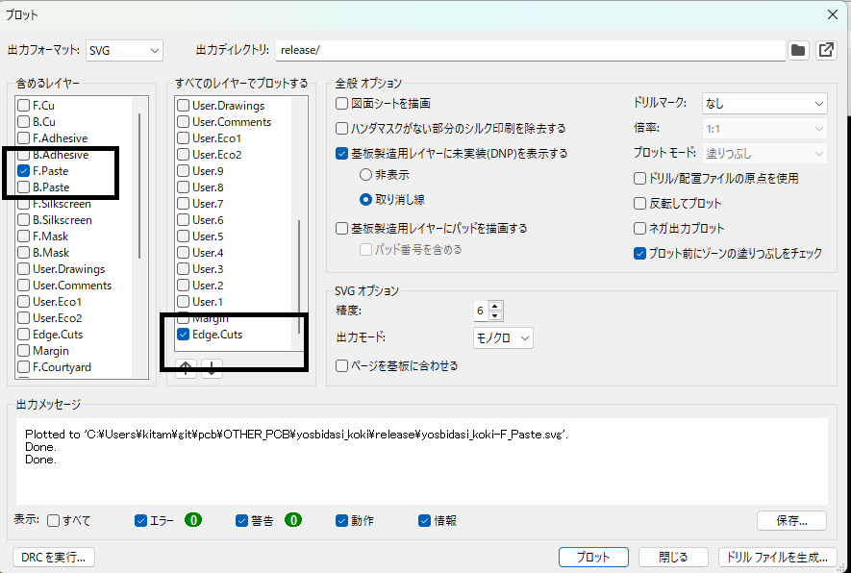Open the 出力フォーマット SVG dropdown
Viewport: 851px width, 573px height.
(124, 50)
